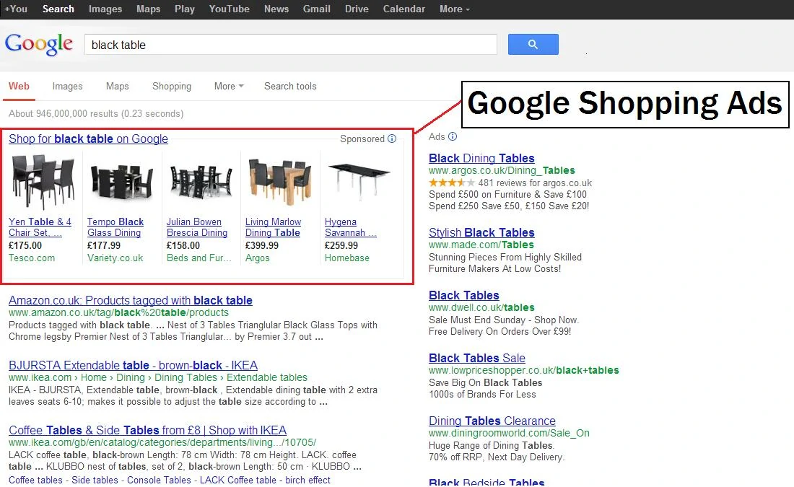Click the Google logo

click(39, 44)
